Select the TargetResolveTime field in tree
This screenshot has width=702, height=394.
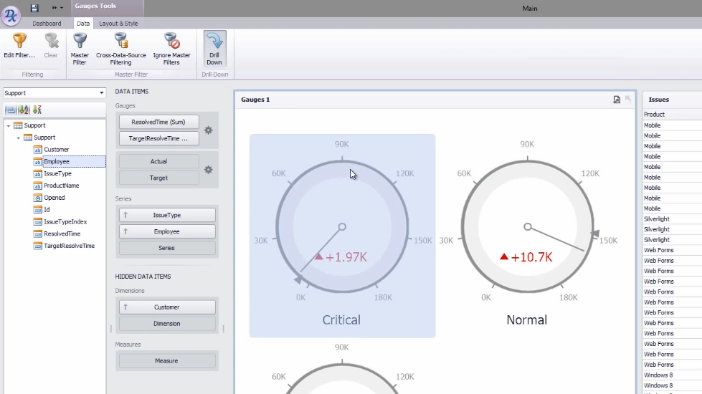click(69, 246)
